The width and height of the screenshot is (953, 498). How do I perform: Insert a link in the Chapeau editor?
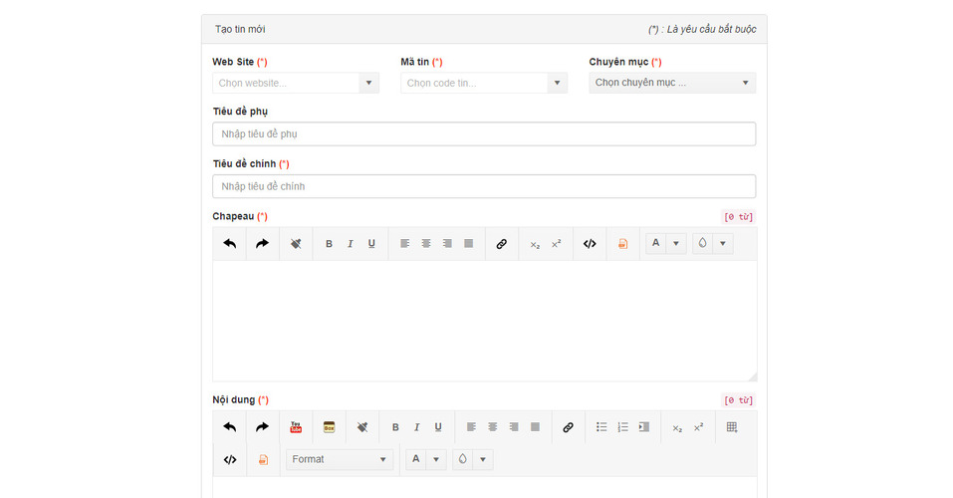[502, 244]
